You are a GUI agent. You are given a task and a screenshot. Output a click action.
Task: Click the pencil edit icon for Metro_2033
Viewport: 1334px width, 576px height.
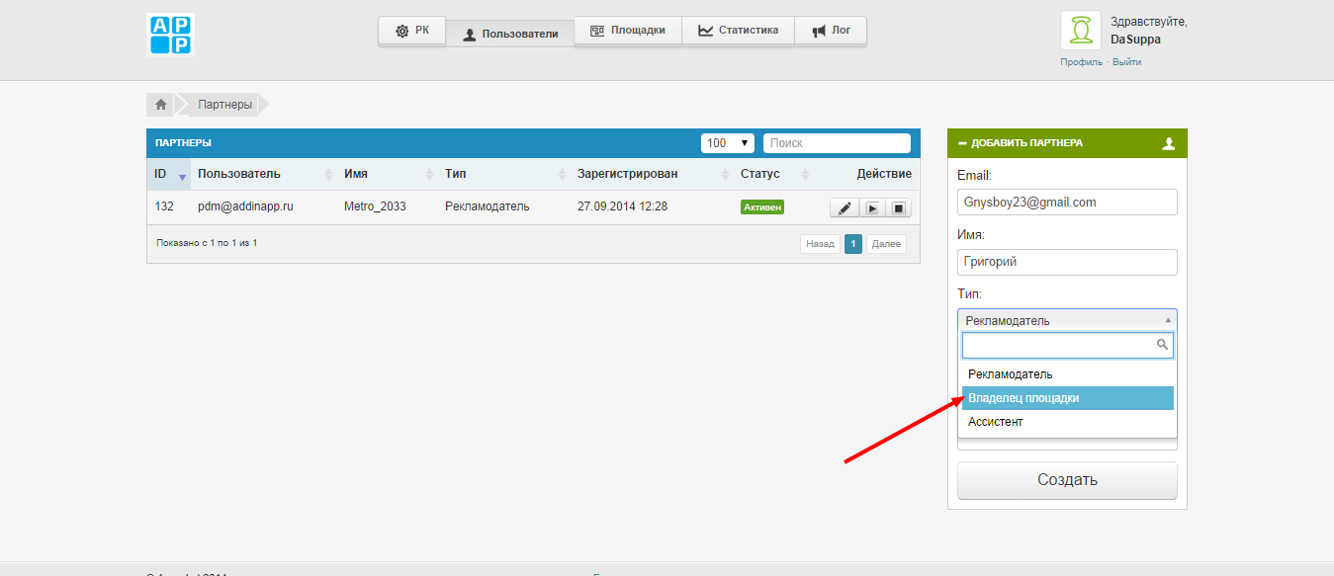pos(844,208)
